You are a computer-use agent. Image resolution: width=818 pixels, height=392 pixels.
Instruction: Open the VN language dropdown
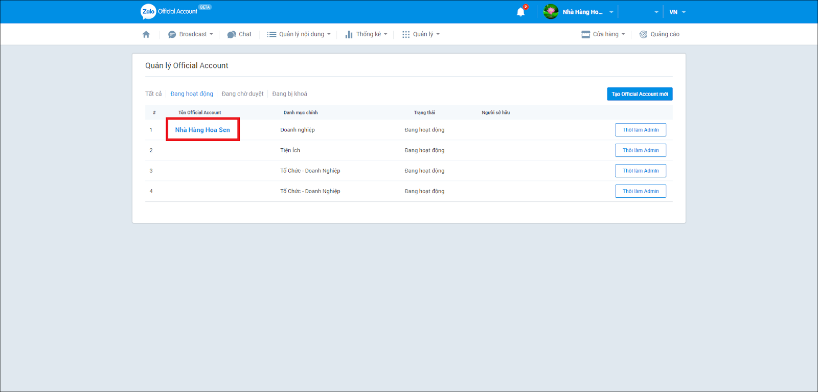point(677,12)
